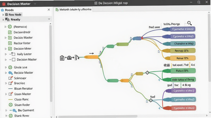Click the magnifier search icon on canvas
This screenshot has height=118, width=211.
189,23
